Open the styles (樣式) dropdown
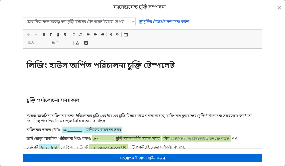The image size is (285, 166). click(x=37, y=43)
